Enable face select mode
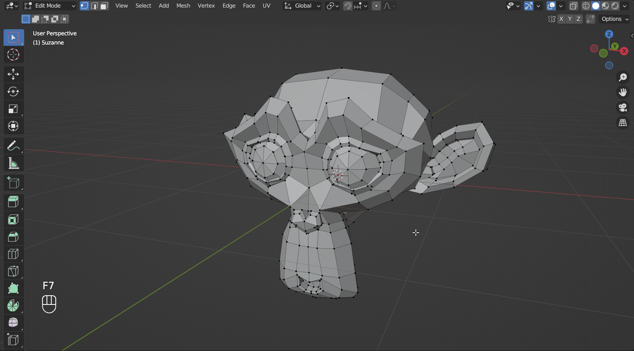The width and height of the screenshot is (634, 351). tap(104, 6)
